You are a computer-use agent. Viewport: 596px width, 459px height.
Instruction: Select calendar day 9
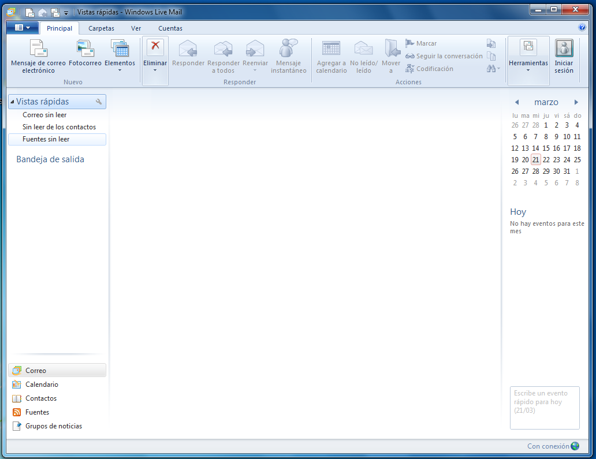point(556,137)
